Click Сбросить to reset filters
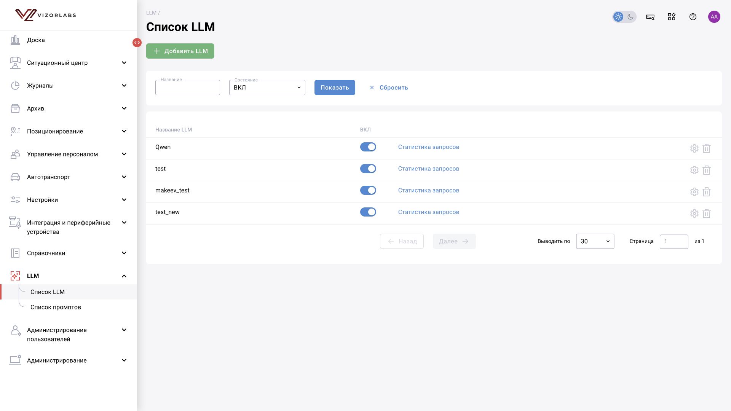The image size is (731, 411). (389, 88)
